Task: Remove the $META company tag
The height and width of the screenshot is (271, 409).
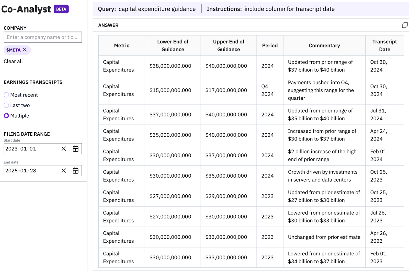Action: tap(25, 50)
